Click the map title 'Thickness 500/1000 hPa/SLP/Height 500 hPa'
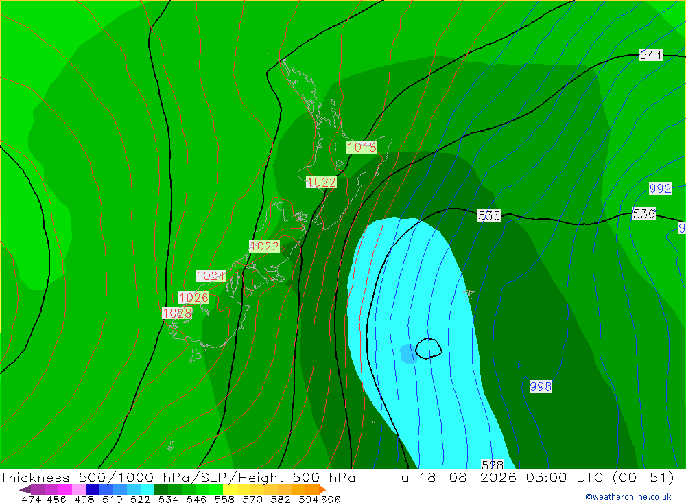Viewport: 686px width, 503px height. coord(178,477)
